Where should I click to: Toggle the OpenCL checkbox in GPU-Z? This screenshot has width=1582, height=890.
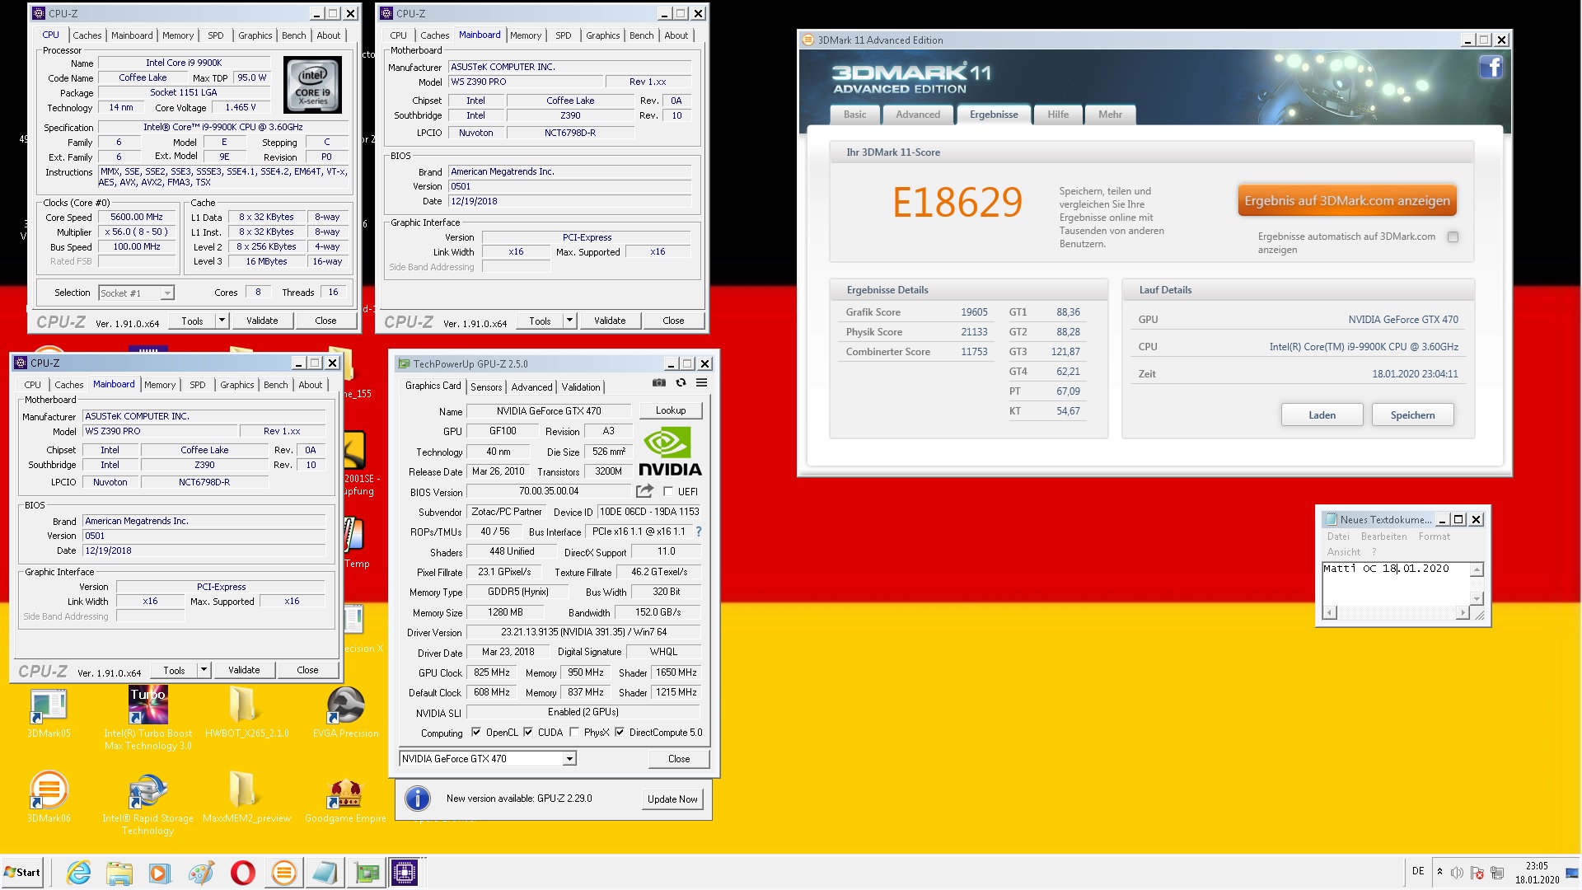(475, 732)
